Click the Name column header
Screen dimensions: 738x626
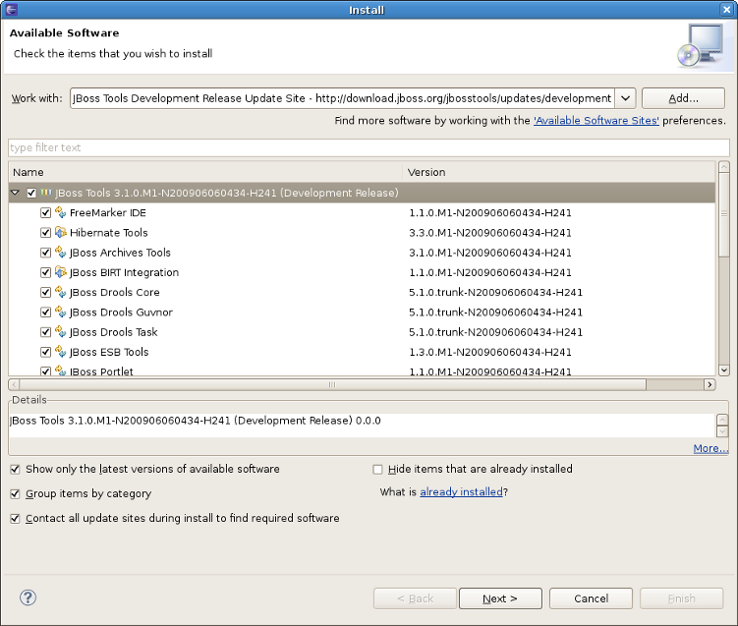click(x=205, y=172)
